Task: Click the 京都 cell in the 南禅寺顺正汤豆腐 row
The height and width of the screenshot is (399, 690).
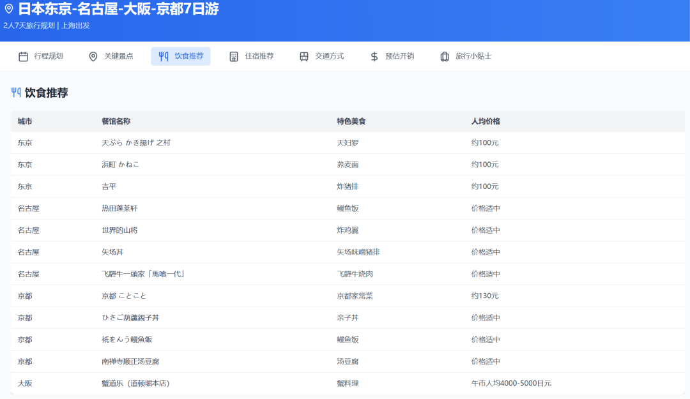Action: tap(25, 361)
